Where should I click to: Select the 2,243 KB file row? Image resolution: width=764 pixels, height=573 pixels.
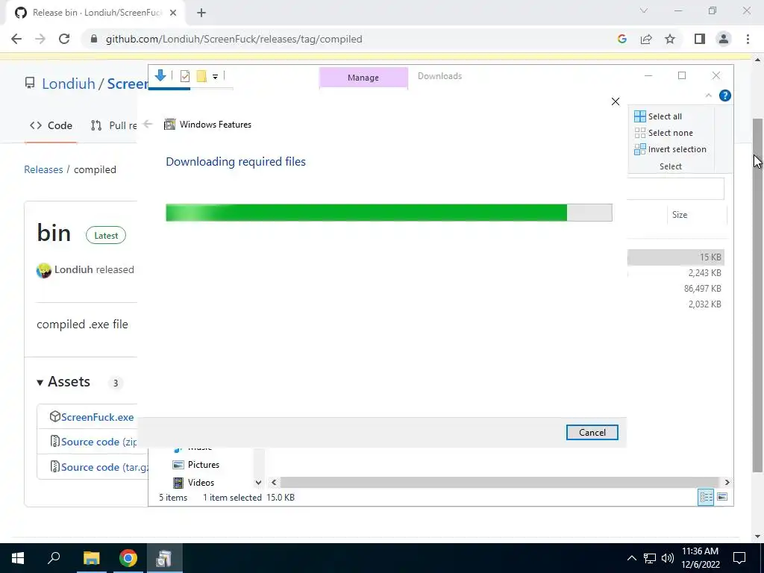675,273
